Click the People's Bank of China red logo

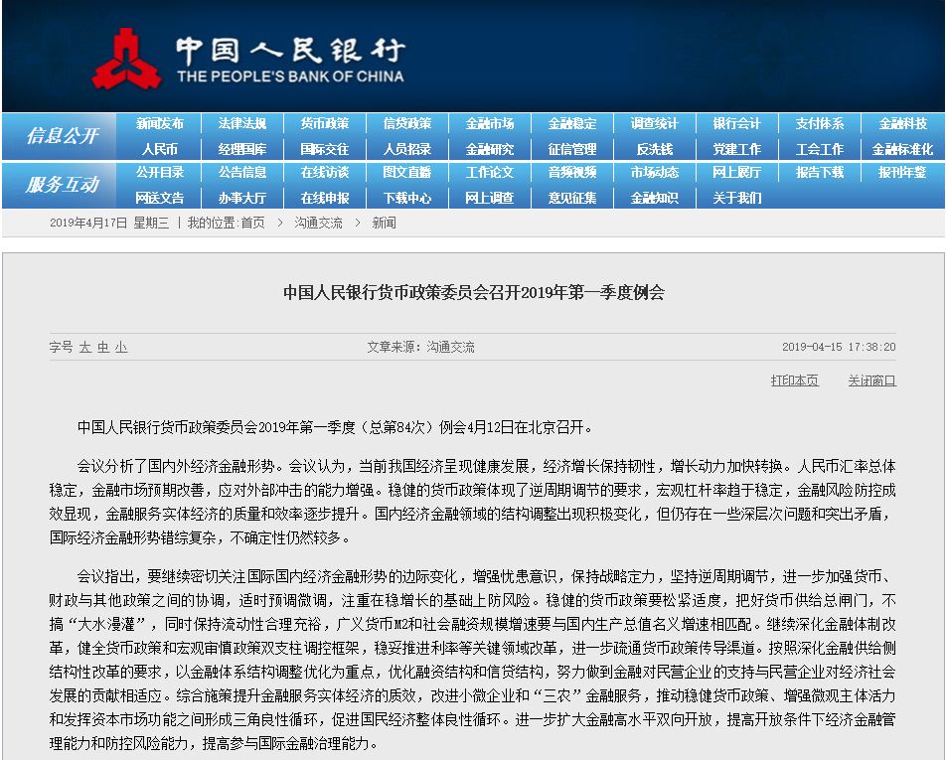click(127, 60)
